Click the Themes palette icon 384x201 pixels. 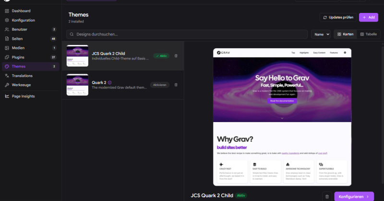tap(7, 67)
